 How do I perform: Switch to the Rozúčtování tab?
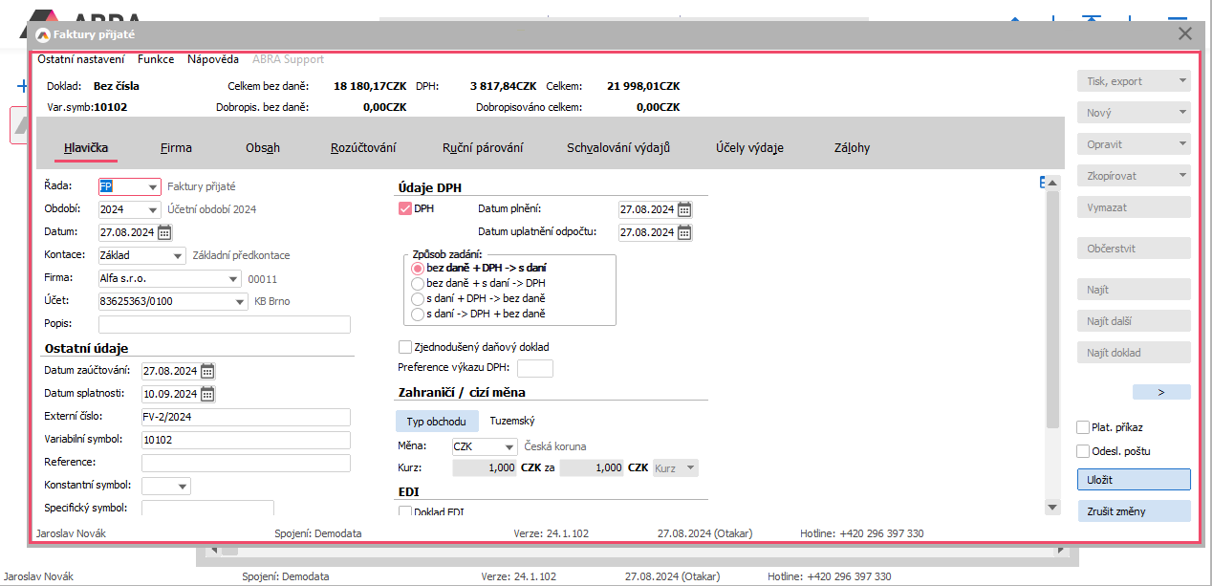pyautogui.click(x=363, y=148)
